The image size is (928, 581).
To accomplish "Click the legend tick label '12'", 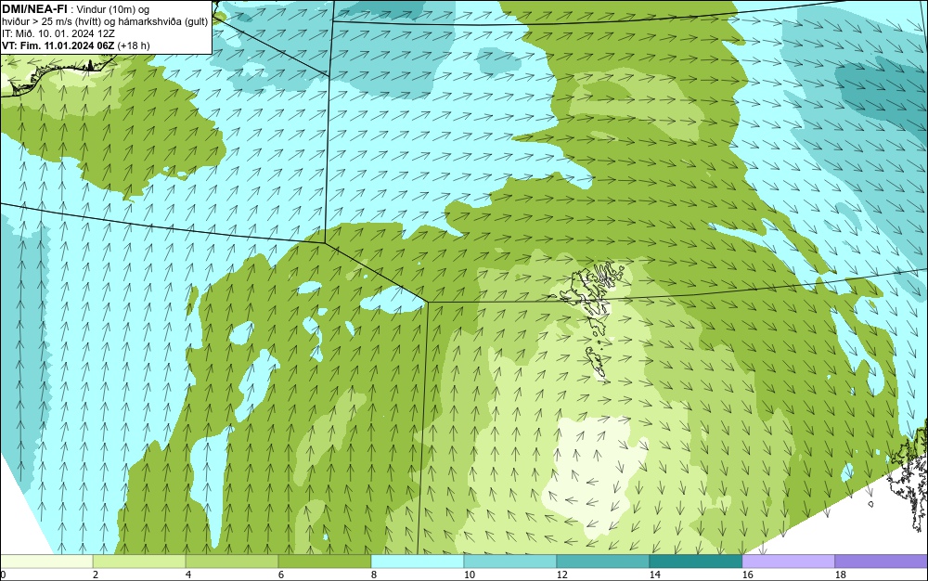I will [561, 575].
